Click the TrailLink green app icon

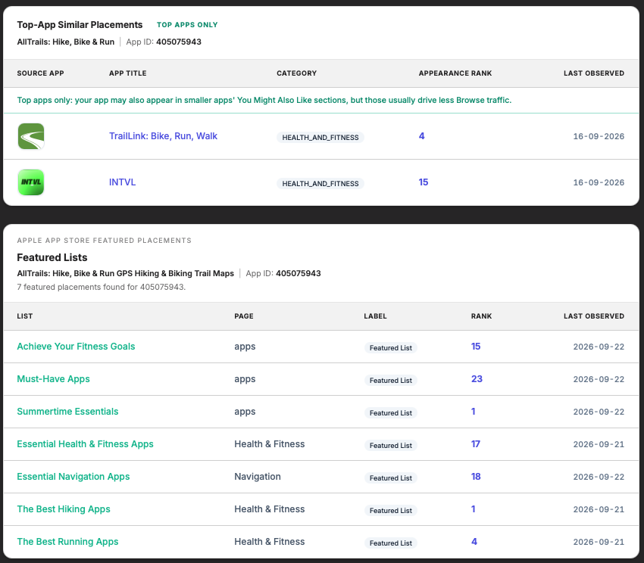pos(31,136)
